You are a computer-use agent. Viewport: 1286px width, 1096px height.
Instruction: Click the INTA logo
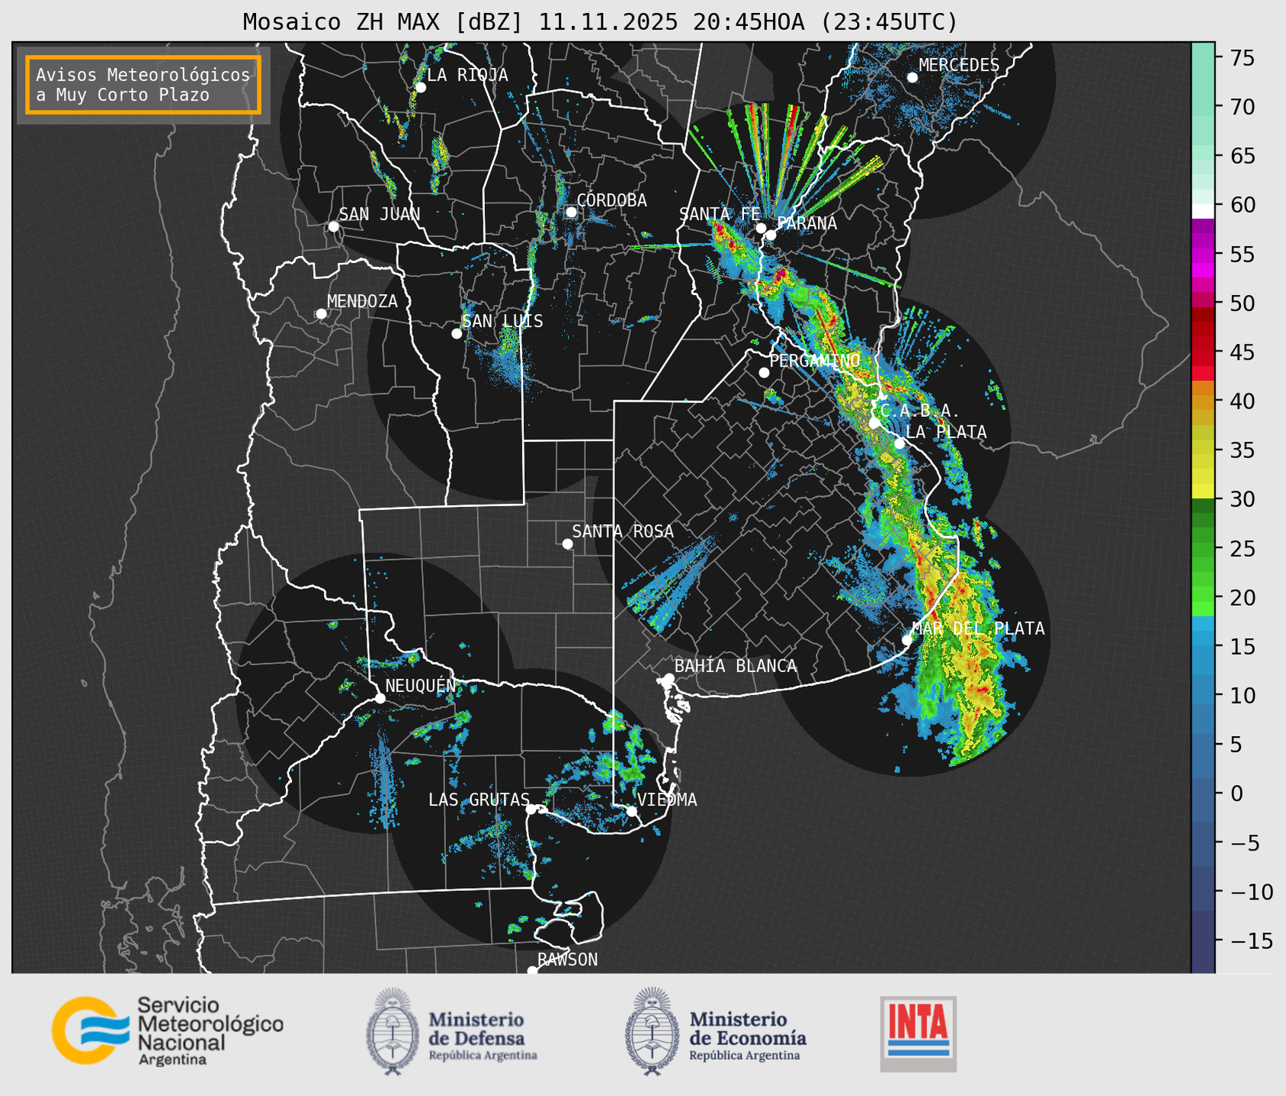pos(919,1034)
